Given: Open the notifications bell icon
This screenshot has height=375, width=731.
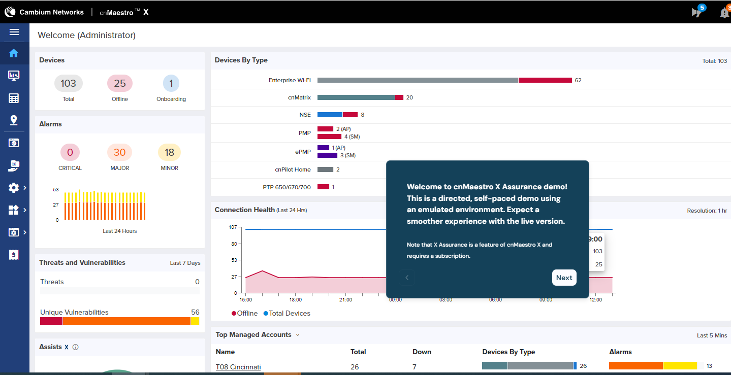Looking at the screenshot, I should click(724, 12).
